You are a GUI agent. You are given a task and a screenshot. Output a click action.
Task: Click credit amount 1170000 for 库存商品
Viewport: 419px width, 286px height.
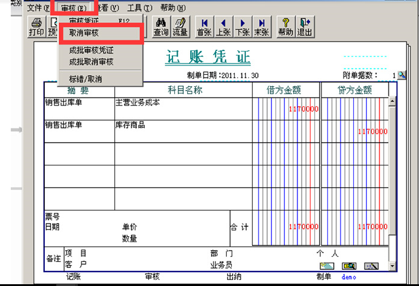(x=373, y=131)
